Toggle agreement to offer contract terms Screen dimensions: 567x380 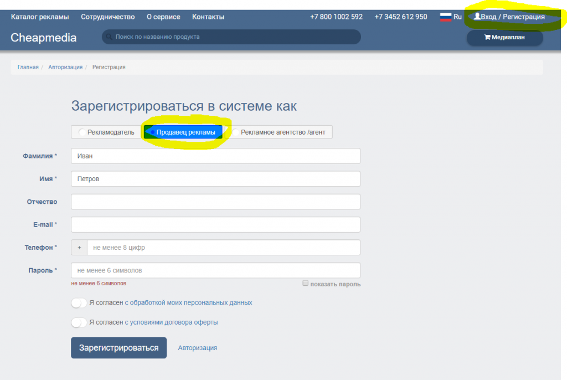tap(79, 322)
